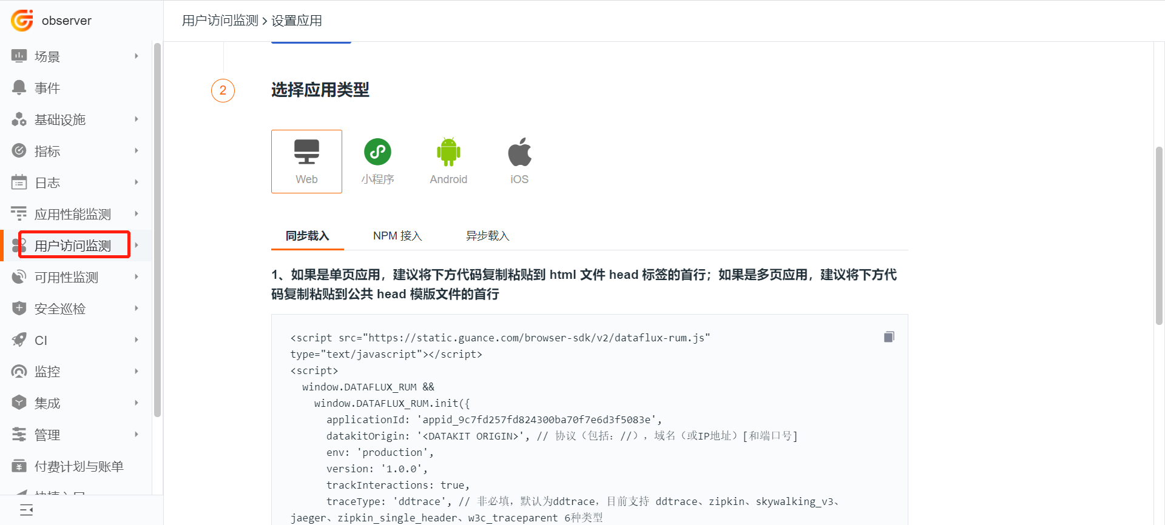The height and width of the screenshot is (525, 1165).
Task: Select the iOS application type
Action: 519,161
